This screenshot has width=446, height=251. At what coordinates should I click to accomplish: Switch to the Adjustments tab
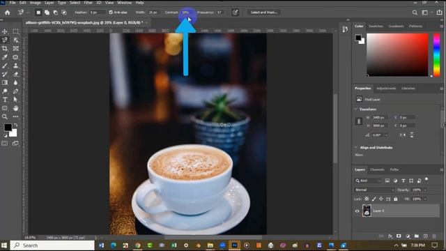pyautogui.click(x=386, y=89)
